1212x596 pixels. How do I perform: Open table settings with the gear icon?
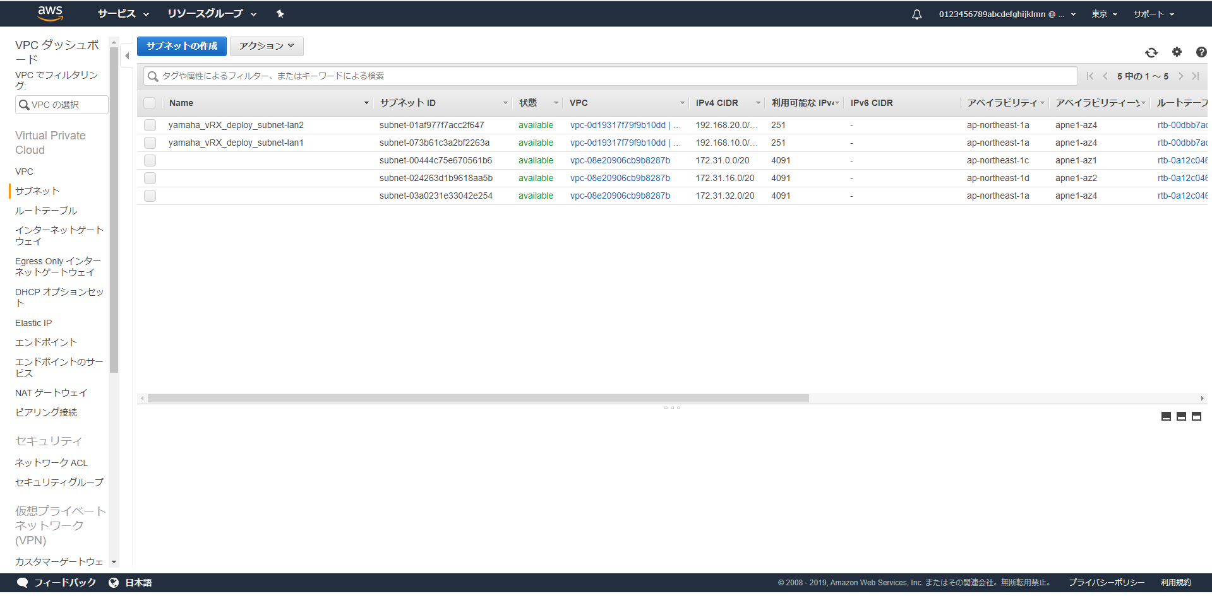coord(1177,52)
